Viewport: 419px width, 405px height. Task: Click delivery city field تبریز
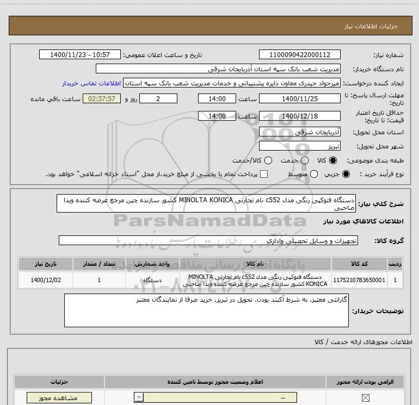pyautogui.click(x=299, y=146)
